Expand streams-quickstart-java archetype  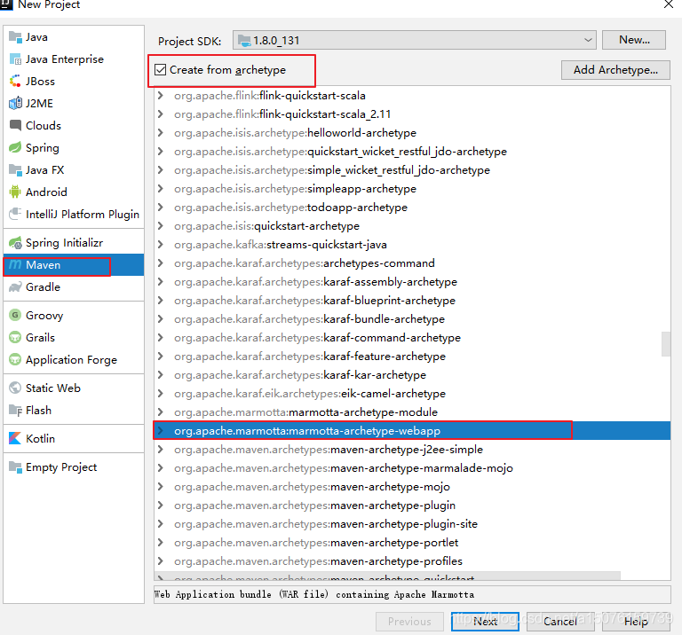(161, 245)
